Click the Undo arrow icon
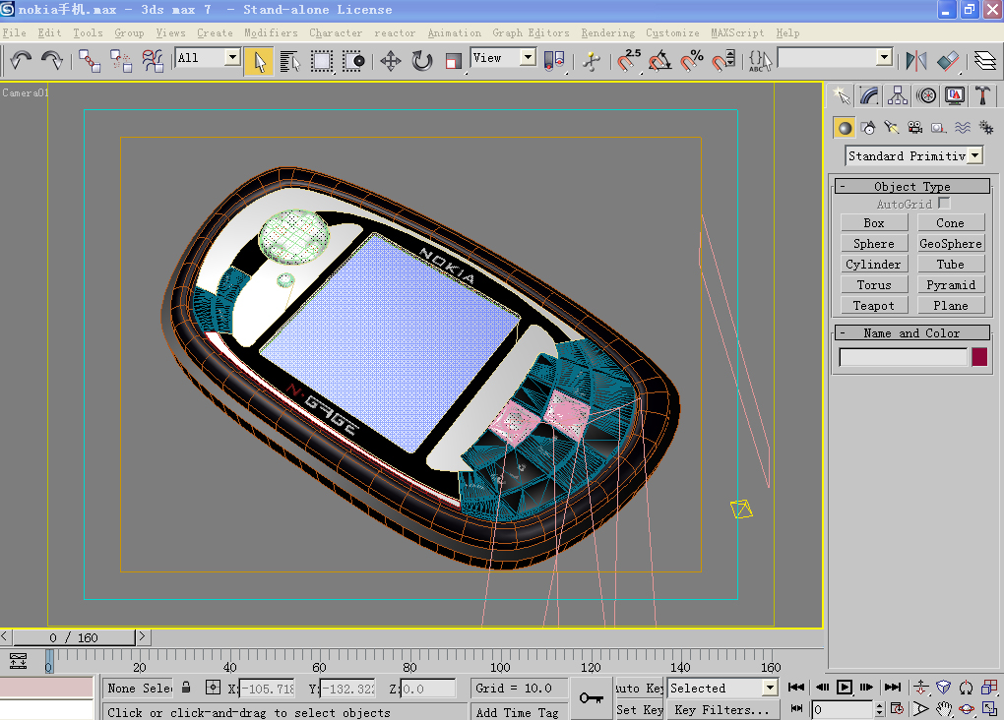 [21, 61]
